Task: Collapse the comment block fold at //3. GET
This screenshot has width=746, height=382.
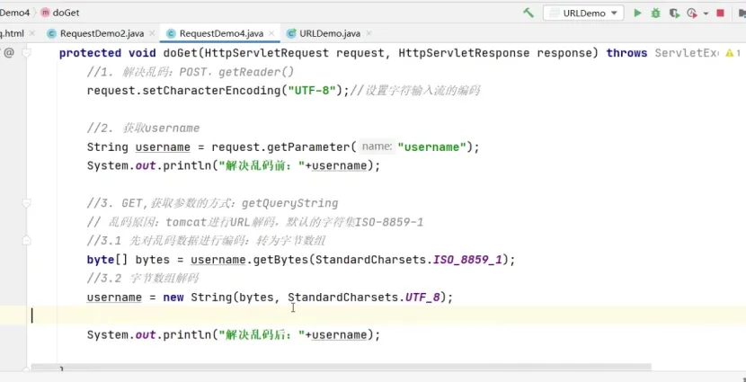Action: (x=27, y=203)
